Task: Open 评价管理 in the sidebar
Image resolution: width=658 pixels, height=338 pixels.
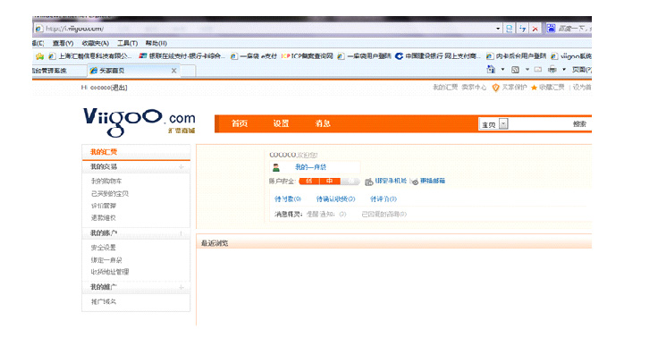Action: tap(104, 206)
